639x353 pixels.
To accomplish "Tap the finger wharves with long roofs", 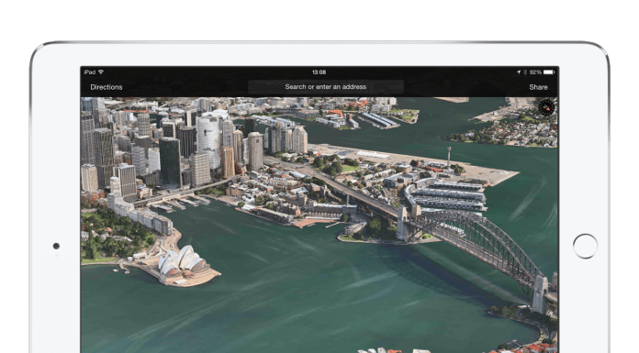I will [448, 194].
